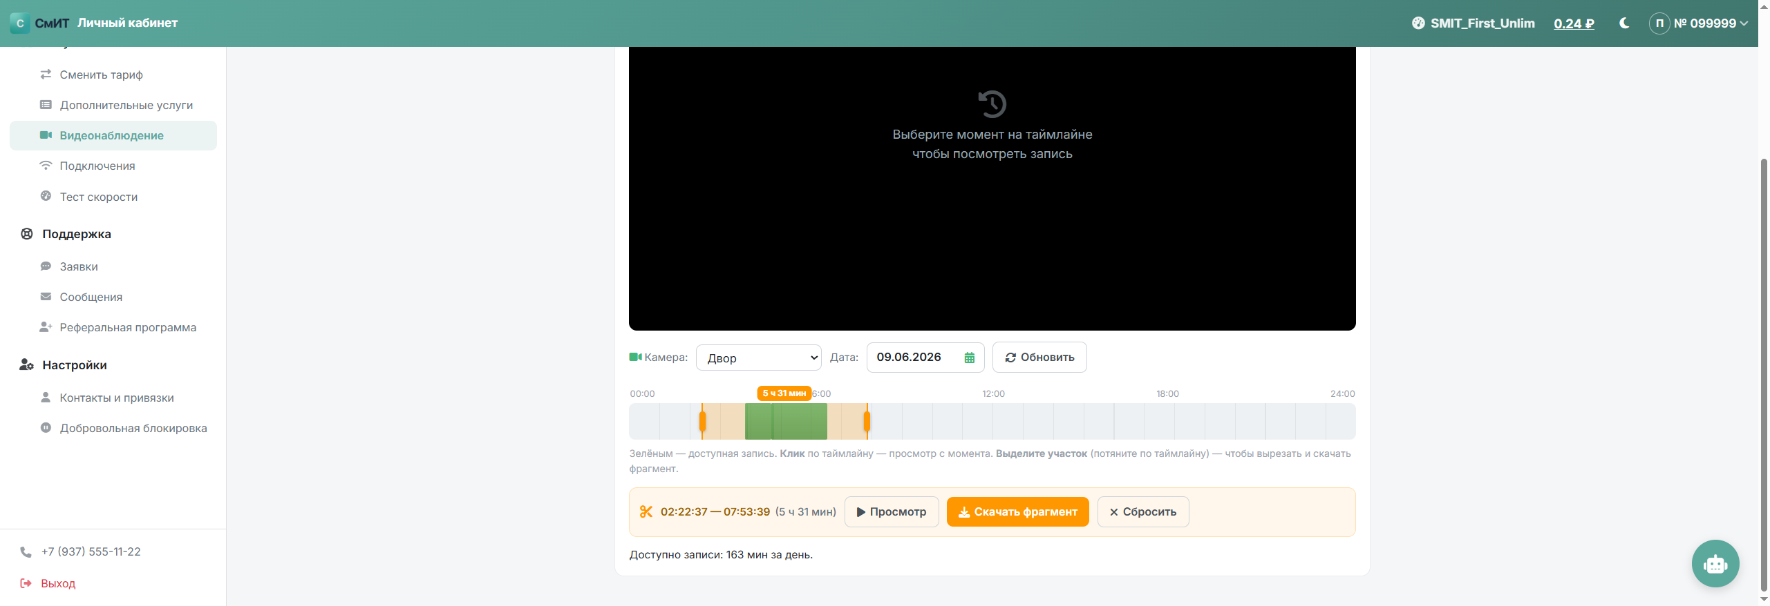1770x606 pixels.
Task: Click the SMIT_First_Unlim tariff label
Action: click(1482, 23)
